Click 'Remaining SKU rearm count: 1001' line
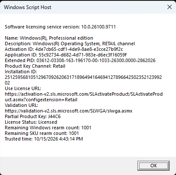 (x=42, y=133)
